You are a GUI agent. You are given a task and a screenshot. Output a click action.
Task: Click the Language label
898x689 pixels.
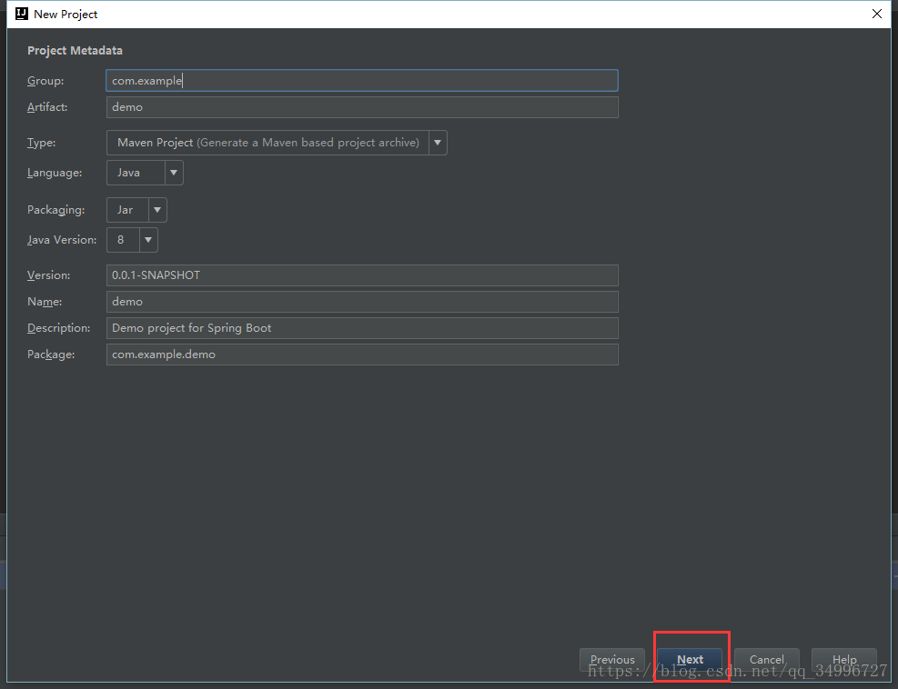tap(55, 173)
